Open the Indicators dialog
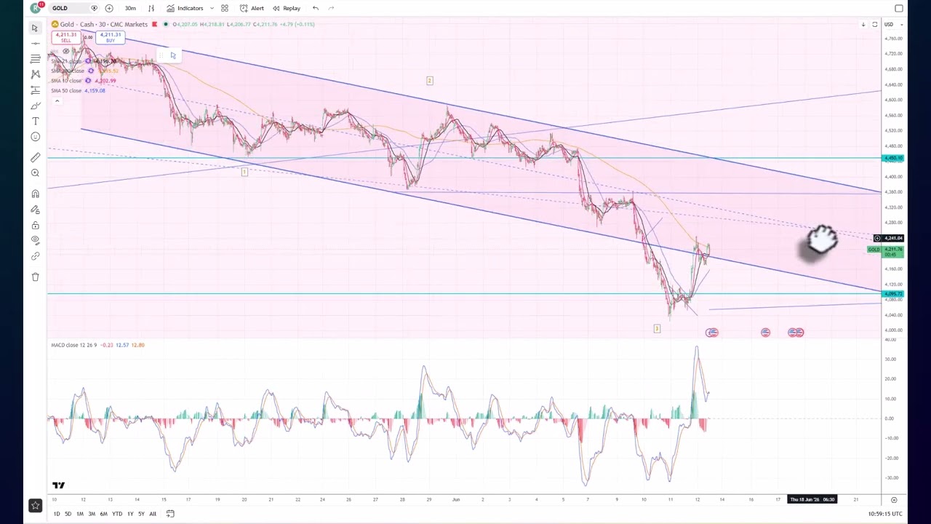931x524 pixels. (185, 8)
